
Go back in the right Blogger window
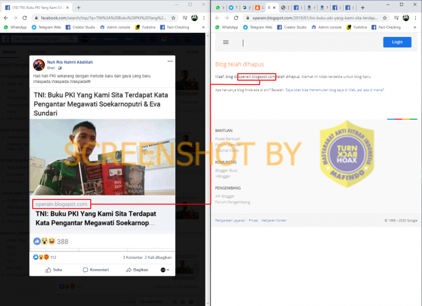click(218, 18)
